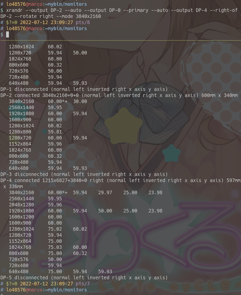Click the pts/7 label near the bottom
Image resolution: width=241 pixels, height=295 pixels.
83,284
